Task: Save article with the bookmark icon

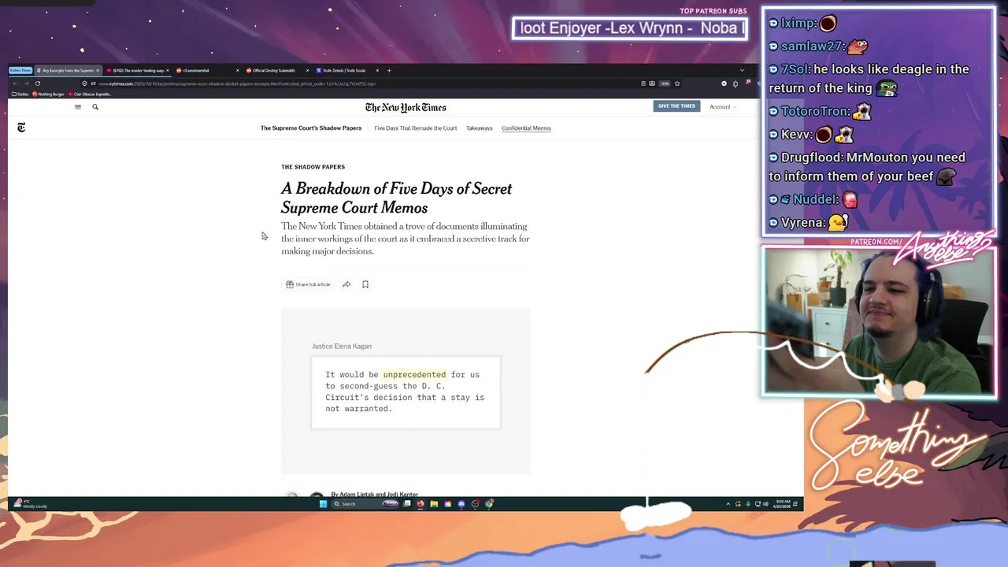Action: 365,284
